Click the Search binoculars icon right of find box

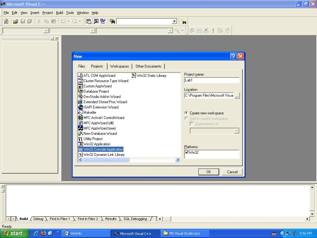(x=184, y=21)
